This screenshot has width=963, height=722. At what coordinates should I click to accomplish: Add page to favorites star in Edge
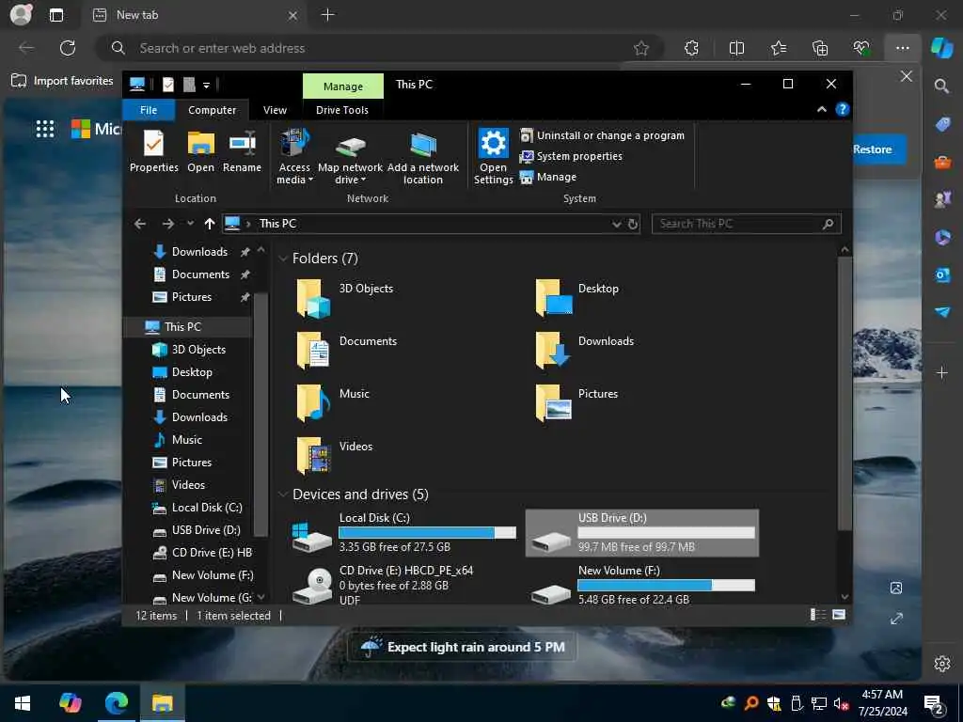coord(641,48)
